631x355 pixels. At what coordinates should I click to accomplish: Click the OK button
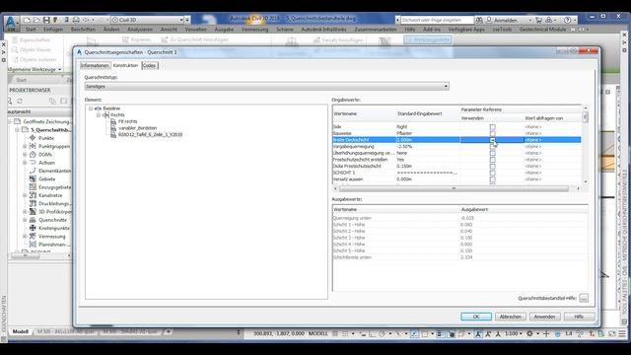tap(476, 317)
